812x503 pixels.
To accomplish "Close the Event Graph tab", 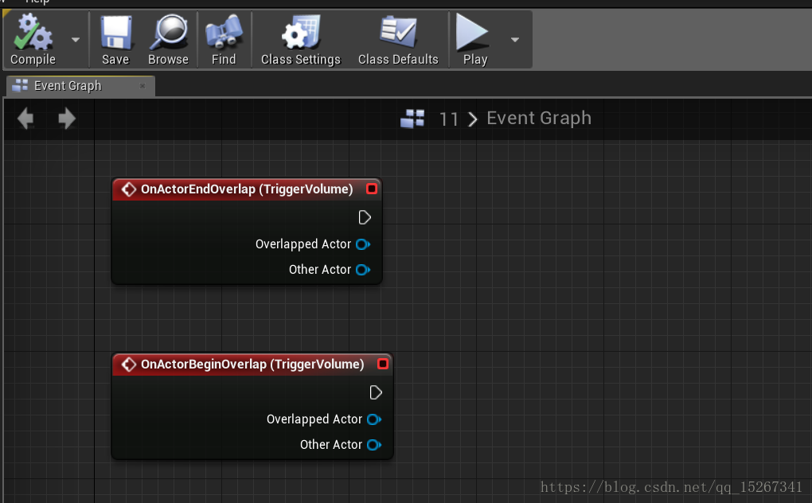I will pos(142,86).
